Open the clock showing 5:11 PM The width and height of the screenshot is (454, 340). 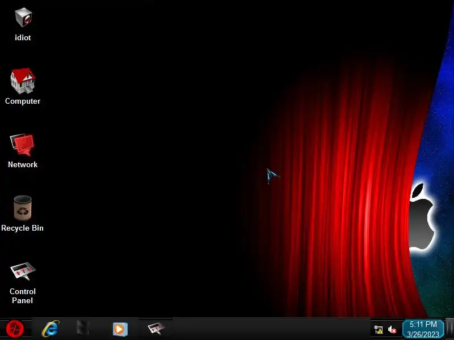(423, 329)
